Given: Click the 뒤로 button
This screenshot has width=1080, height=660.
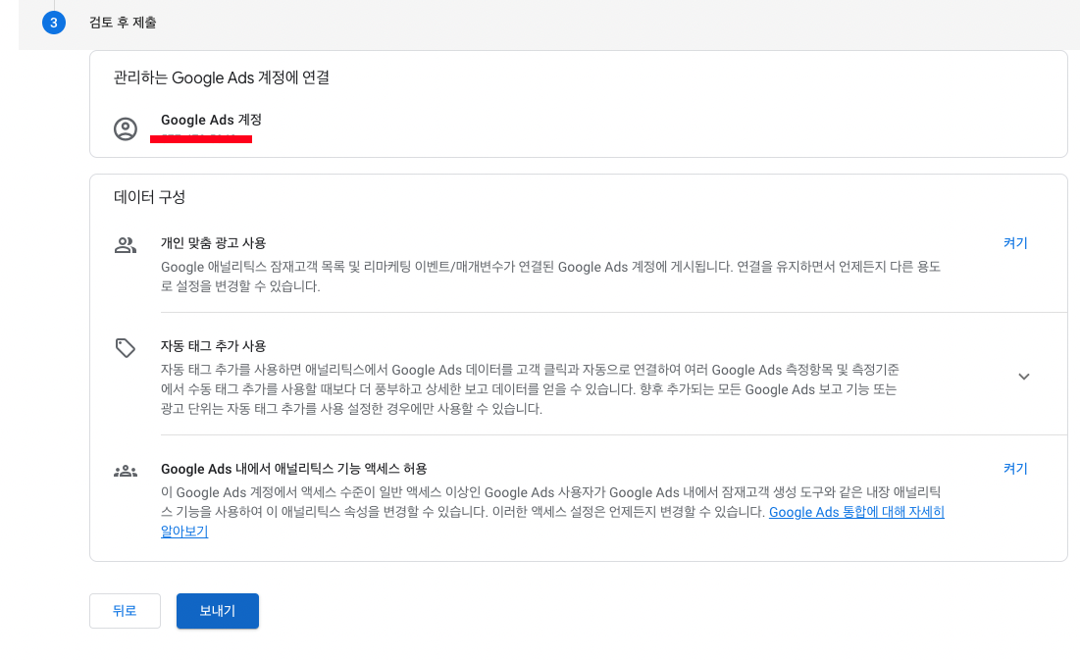Looking at the screenshot, I should click(125, 610).
